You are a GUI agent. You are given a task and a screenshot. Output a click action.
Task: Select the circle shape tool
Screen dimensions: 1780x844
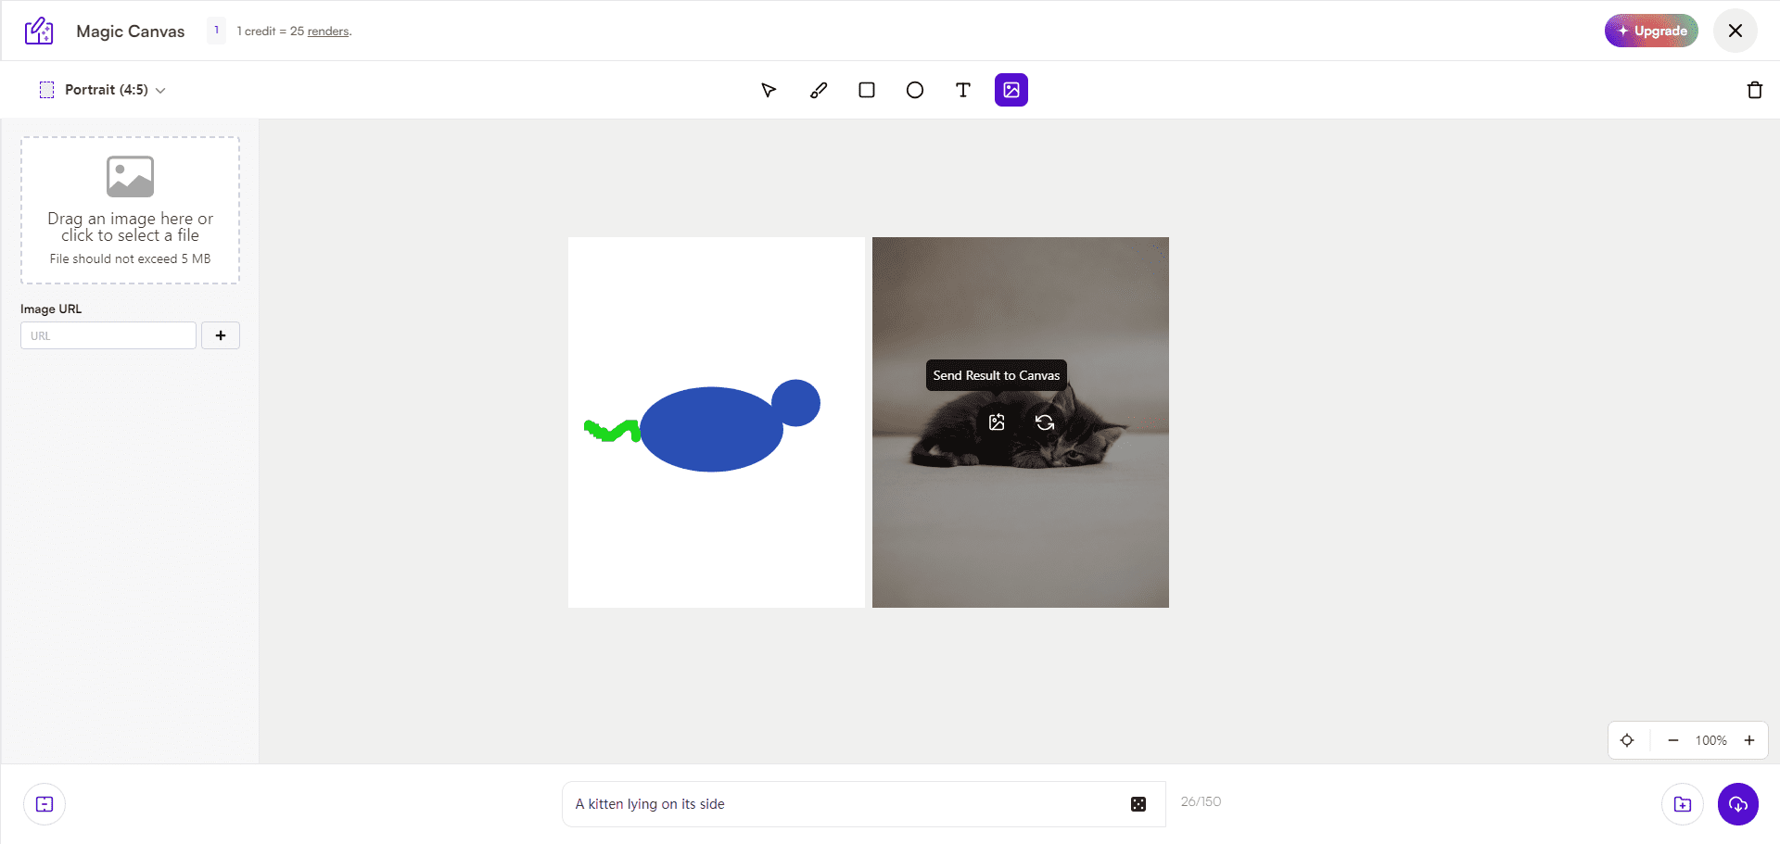coord(915,90)
